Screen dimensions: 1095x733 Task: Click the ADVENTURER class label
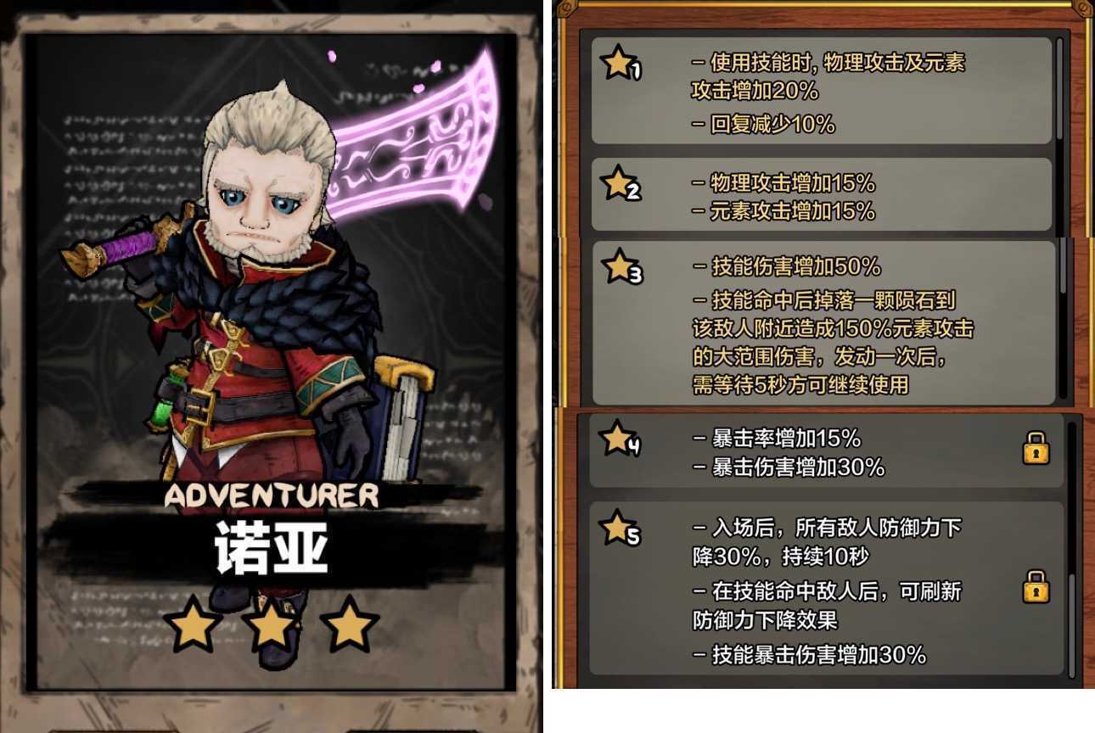pos(271,495)
